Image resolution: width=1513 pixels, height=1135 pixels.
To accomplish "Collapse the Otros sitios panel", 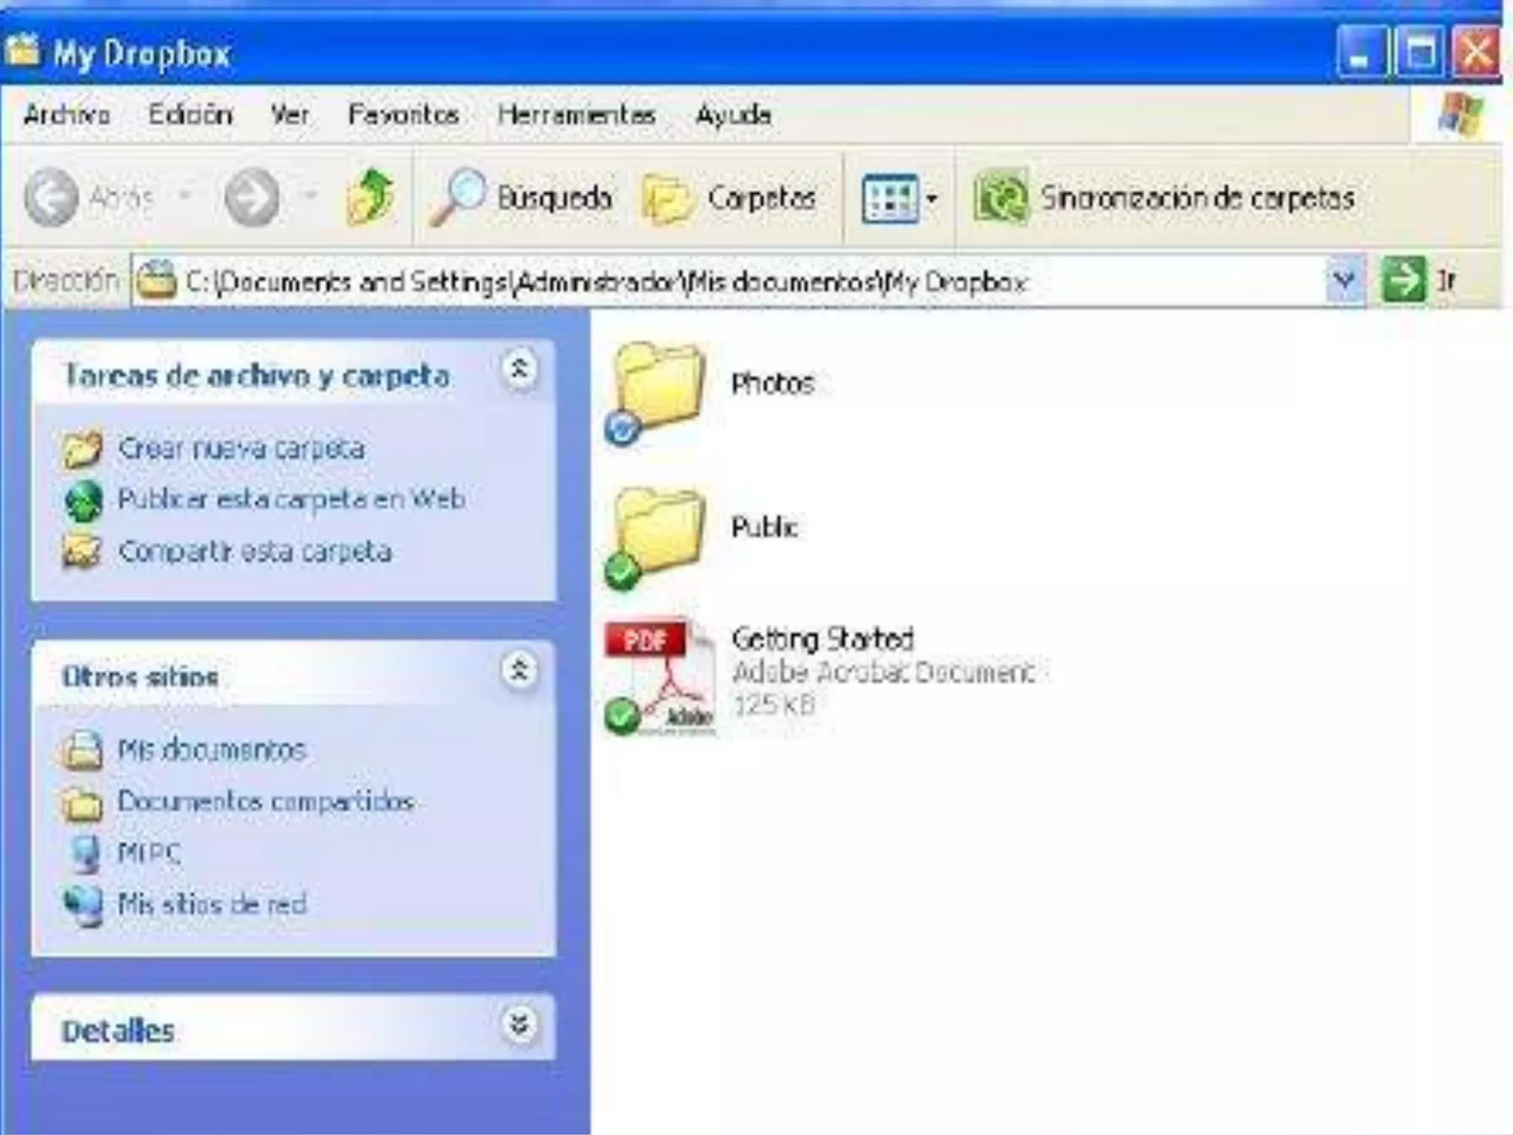I will click(x=519, y=670).
